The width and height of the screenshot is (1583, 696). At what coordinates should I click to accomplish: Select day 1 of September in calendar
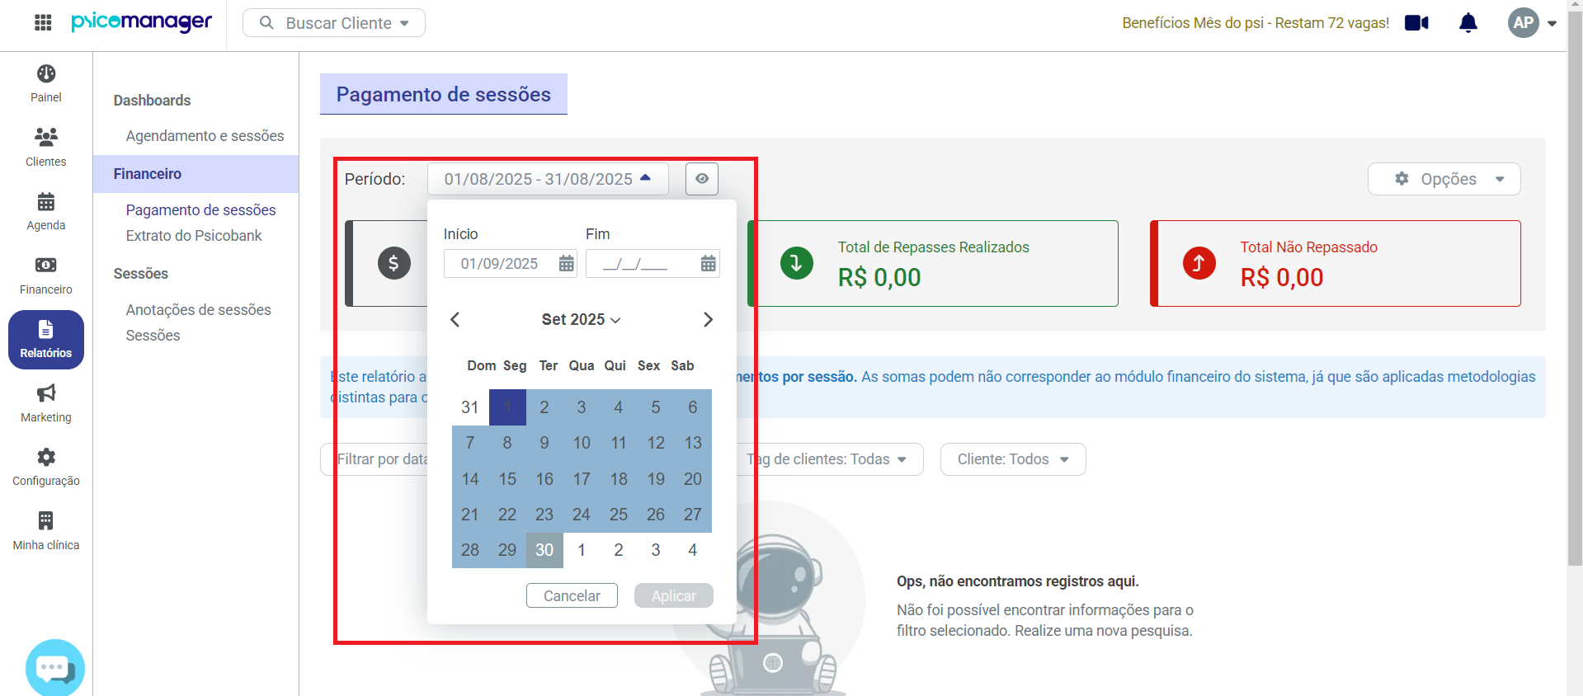507,407
